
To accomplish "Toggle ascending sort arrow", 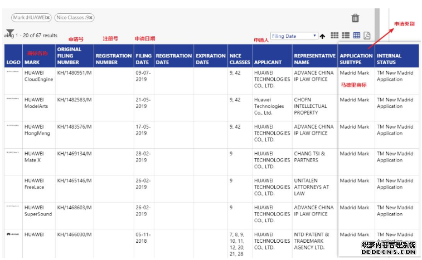I will [x=322, y=36].
